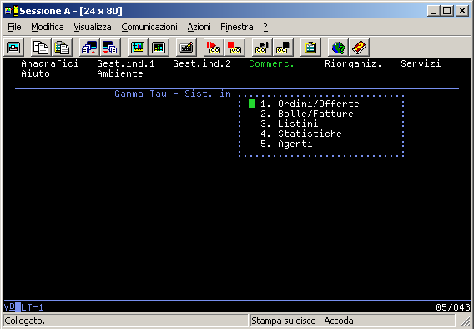Click the help book question mark icon
The width and height of the screenshot is (474, 329).
click(x=359, y=48)
